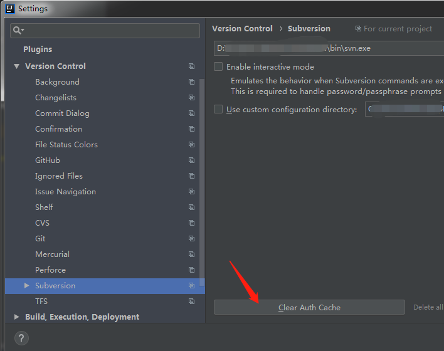Viewport: 444px width, 351px height.
Task: Click Subversion breadcrumb in header
Action: coord(309,29)
